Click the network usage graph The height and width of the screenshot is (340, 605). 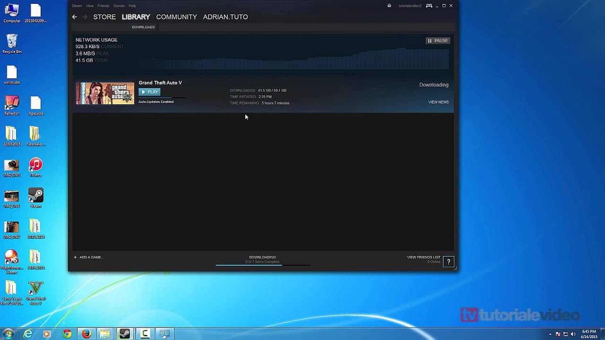point(295,58)
